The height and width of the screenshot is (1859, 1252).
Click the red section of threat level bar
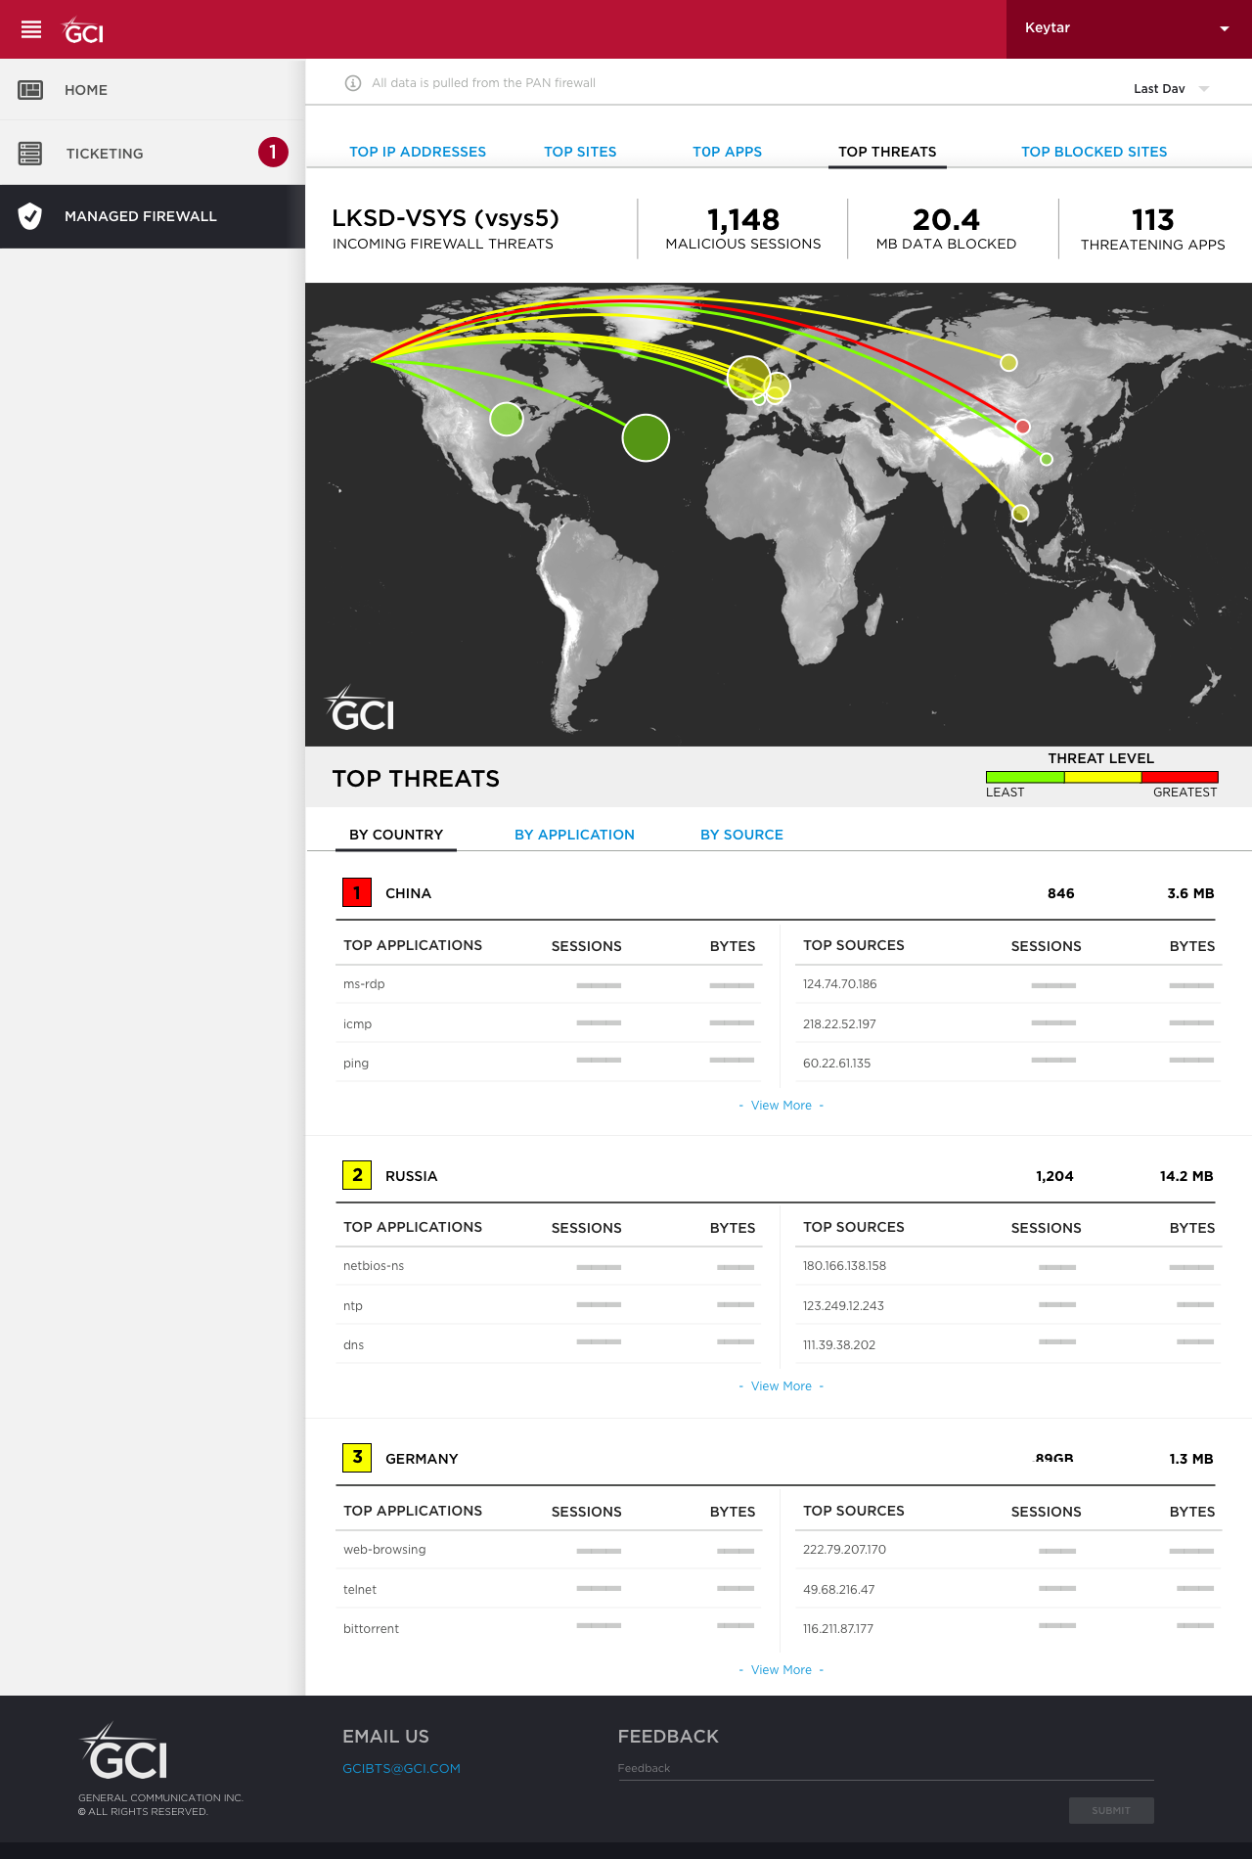tap(1180, 778)
